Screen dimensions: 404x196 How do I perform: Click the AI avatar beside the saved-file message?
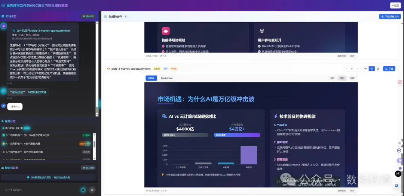pos(3,26)
